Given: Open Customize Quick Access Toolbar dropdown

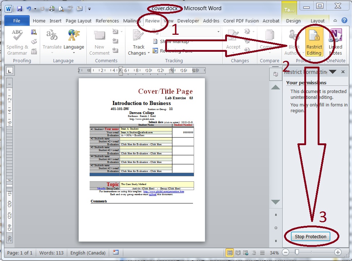Looking at the screenshot, I should click(x=89, y=9).
